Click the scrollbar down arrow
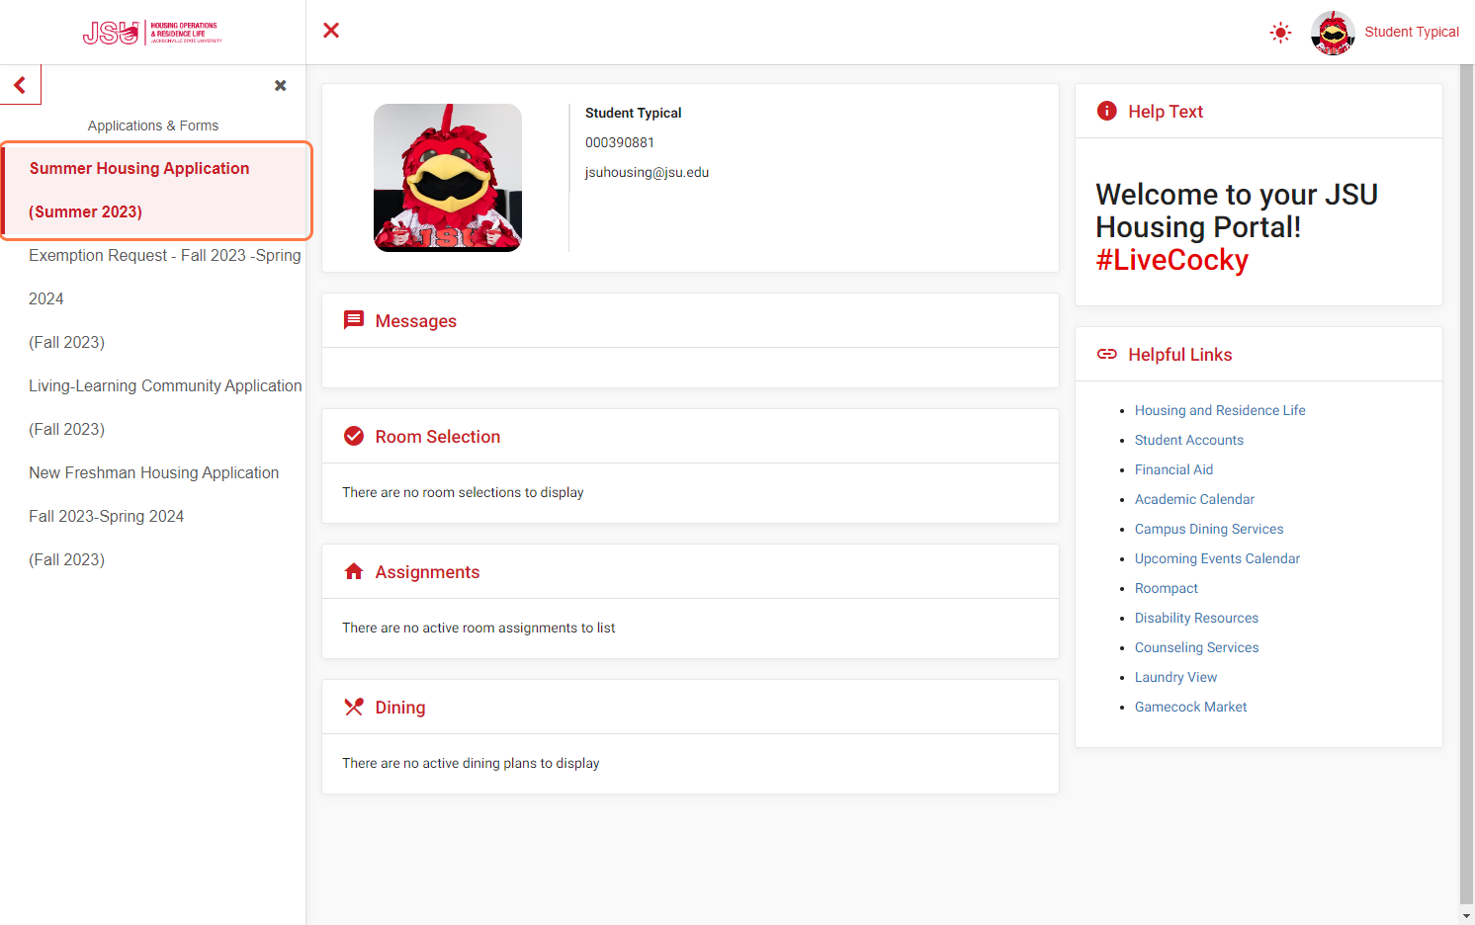This screenshot has height=925, width=1475. [x=1466, y=916]
